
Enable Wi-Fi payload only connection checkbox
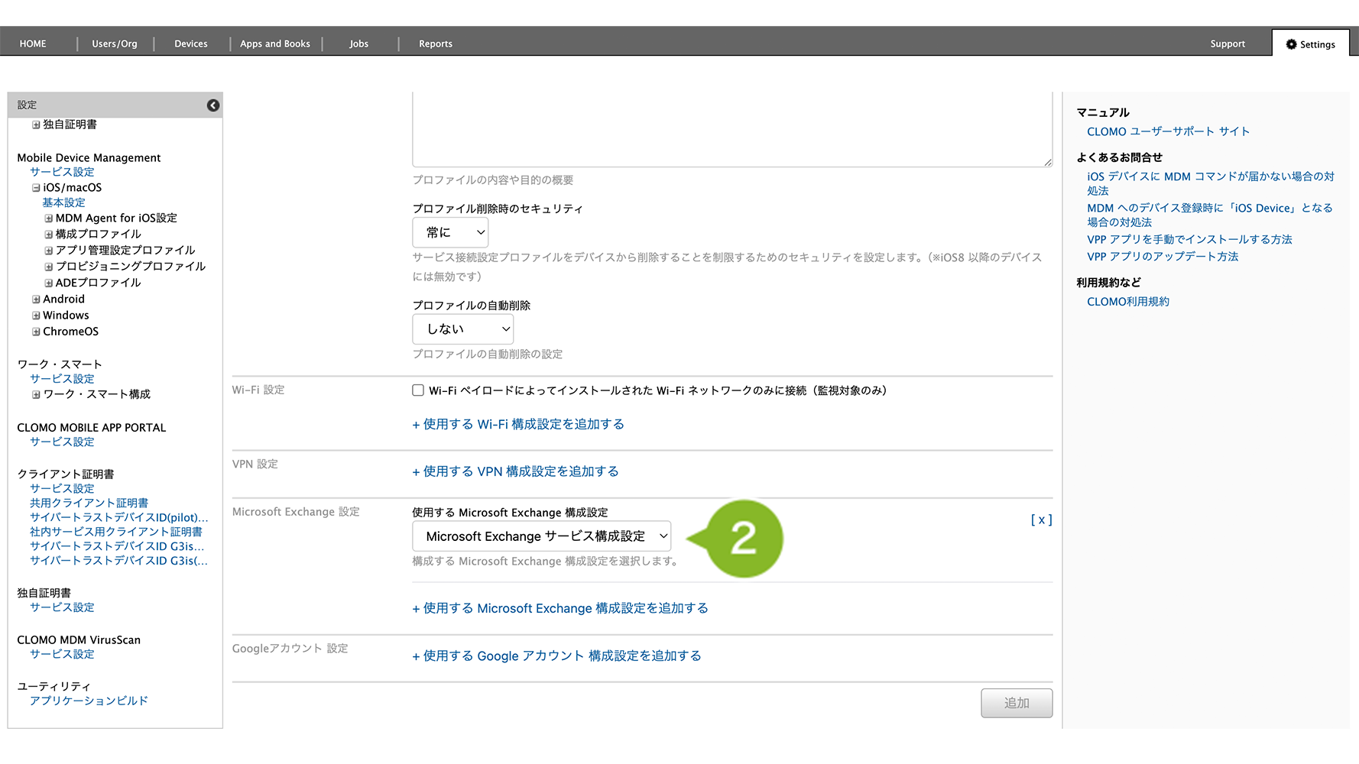point(418,390)
